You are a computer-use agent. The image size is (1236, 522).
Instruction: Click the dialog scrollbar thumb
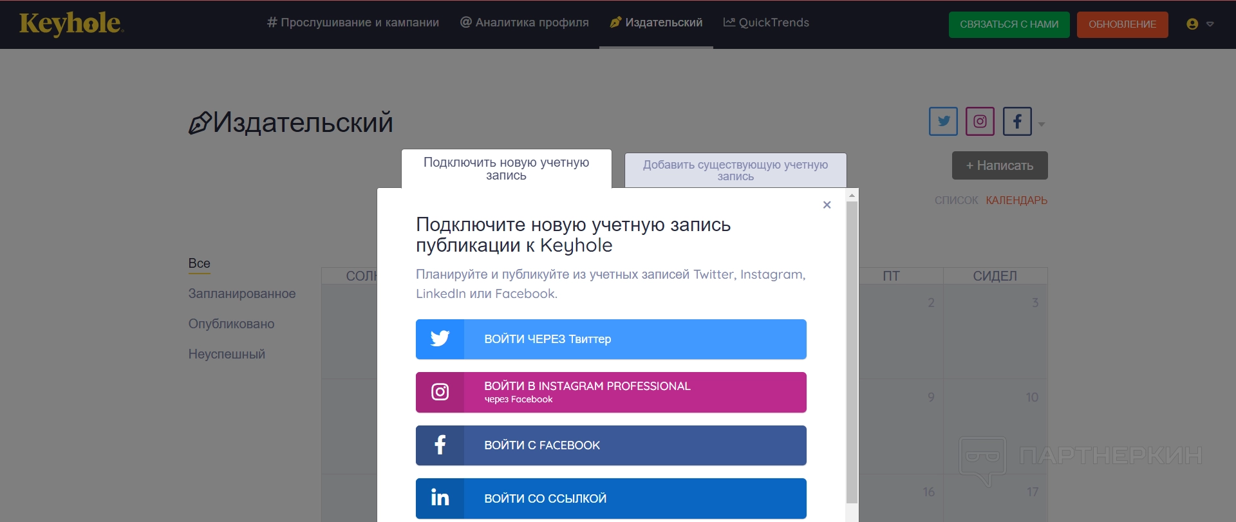852,352
